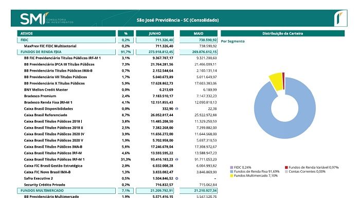The height and width of the screenshot is (198, 358).
Task: Click the info icon beside Safra Executive 2 value
Action: (x=176, y=178)
